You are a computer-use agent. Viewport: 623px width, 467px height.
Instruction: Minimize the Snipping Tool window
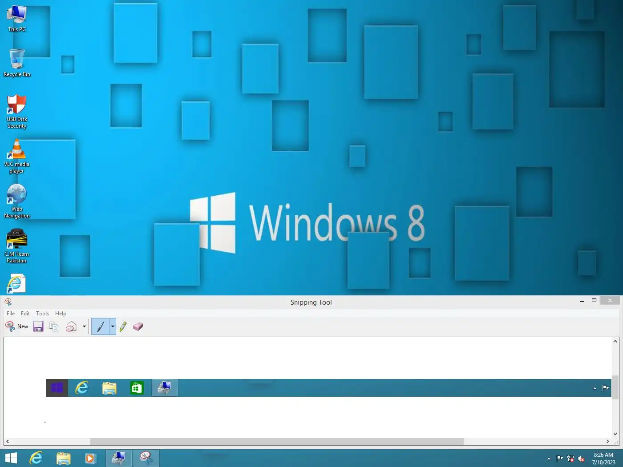coord(582,301)
